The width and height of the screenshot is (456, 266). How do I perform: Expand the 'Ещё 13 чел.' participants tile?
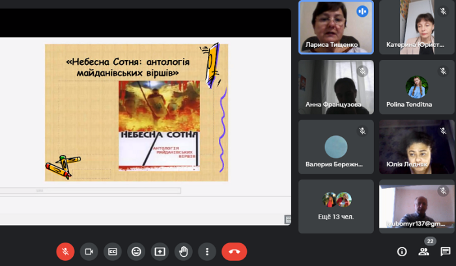(x=336, y=206)
